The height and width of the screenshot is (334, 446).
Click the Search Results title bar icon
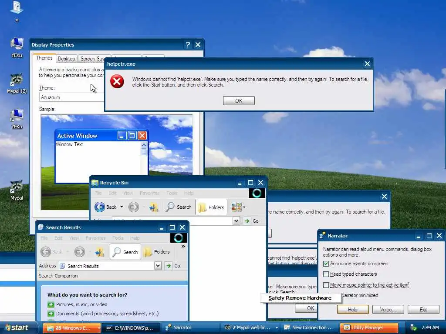point(41,227)
